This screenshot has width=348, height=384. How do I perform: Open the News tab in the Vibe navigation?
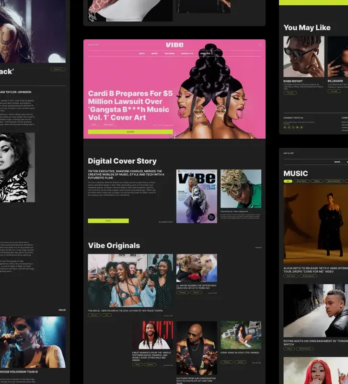coord(142,54)
